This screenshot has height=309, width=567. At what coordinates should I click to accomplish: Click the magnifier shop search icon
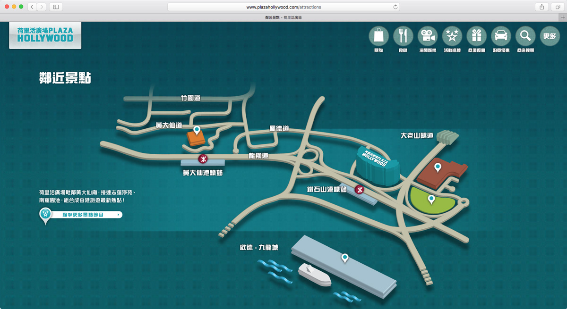click(x=525, y=36)
